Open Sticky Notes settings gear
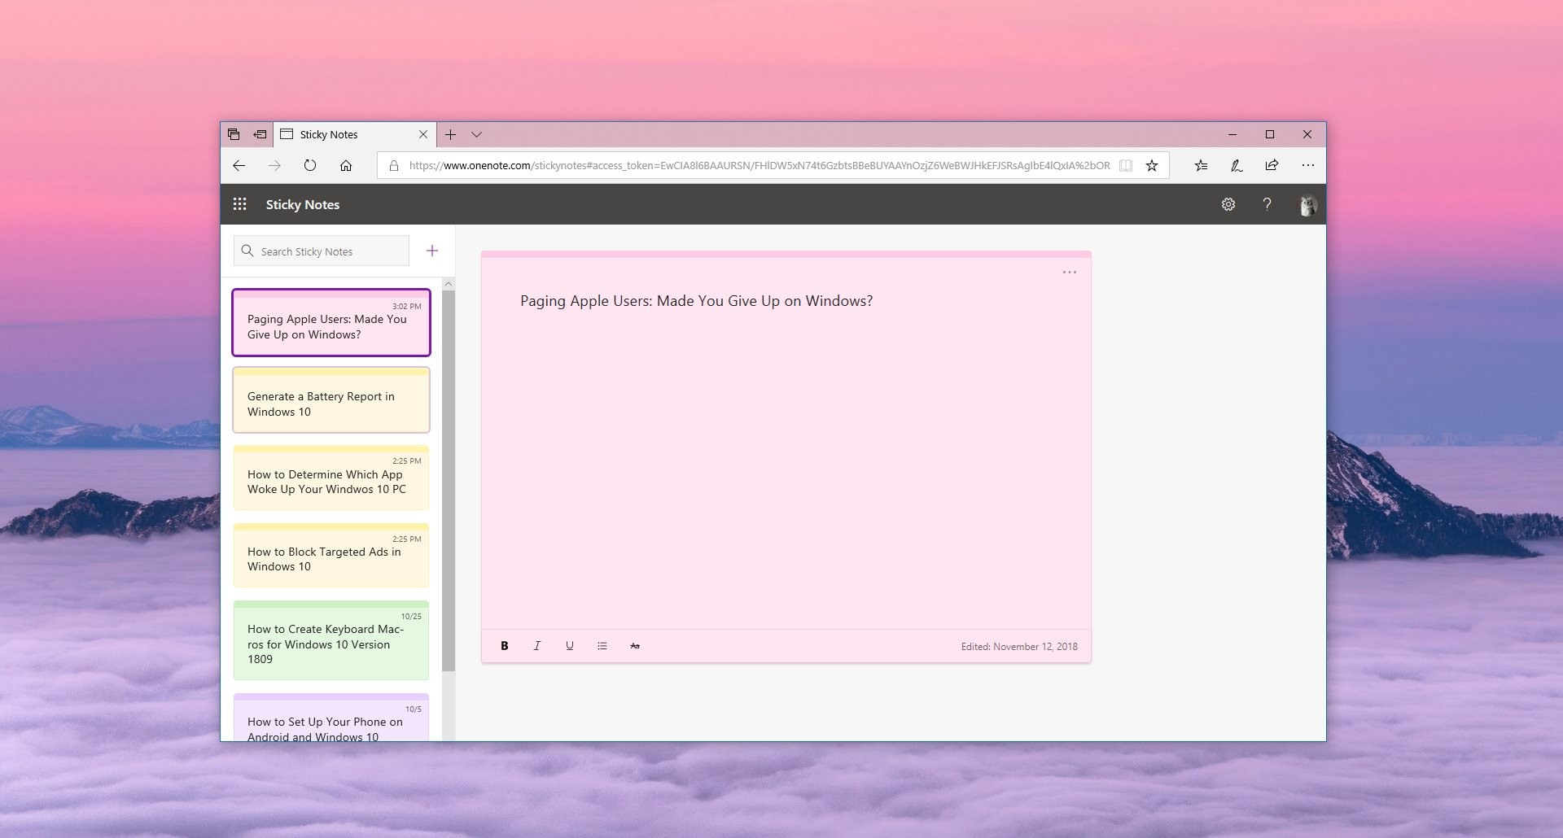Viewport: 1563px width, 838px height. point(1228,204)
